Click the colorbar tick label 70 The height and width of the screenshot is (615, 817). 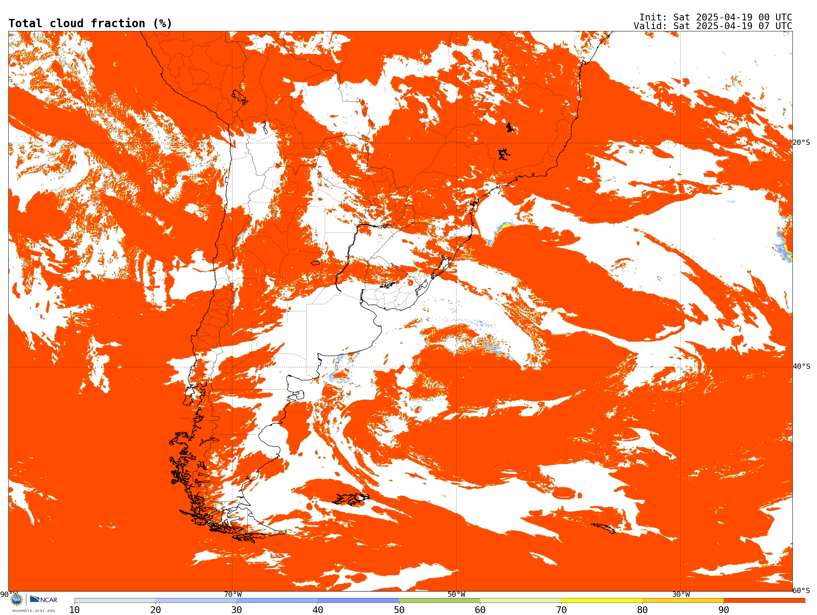point(561,610)
